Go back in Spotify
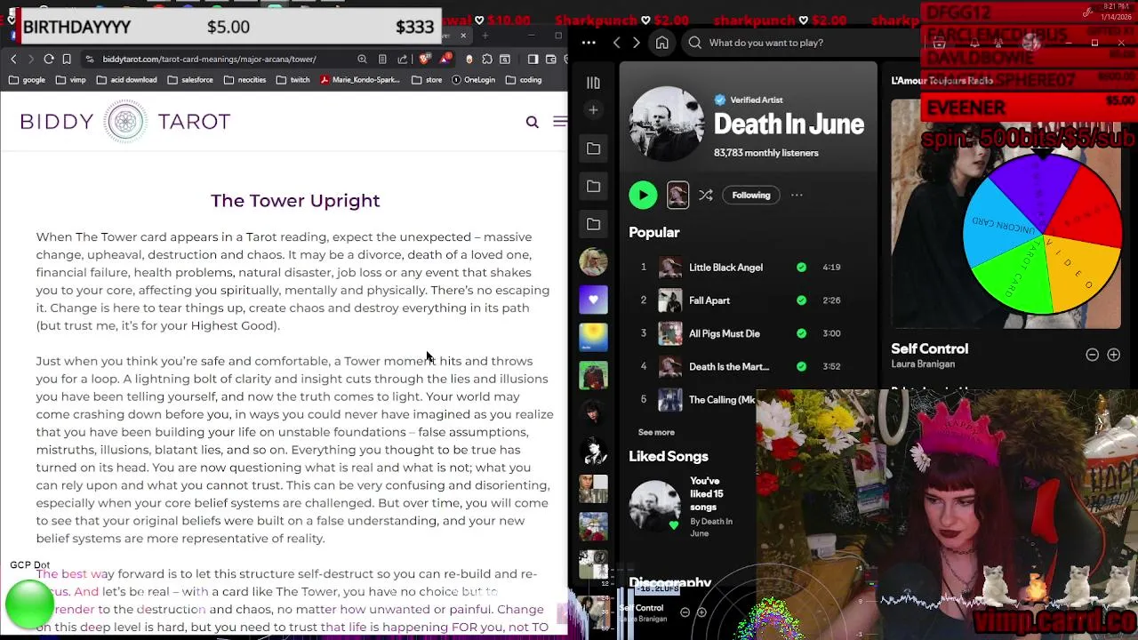The image size is (1138, 640). point(617,43)
